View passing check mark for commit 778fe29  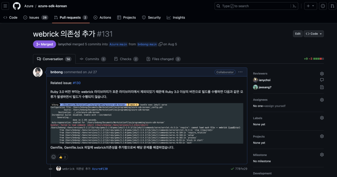point(232,169)
